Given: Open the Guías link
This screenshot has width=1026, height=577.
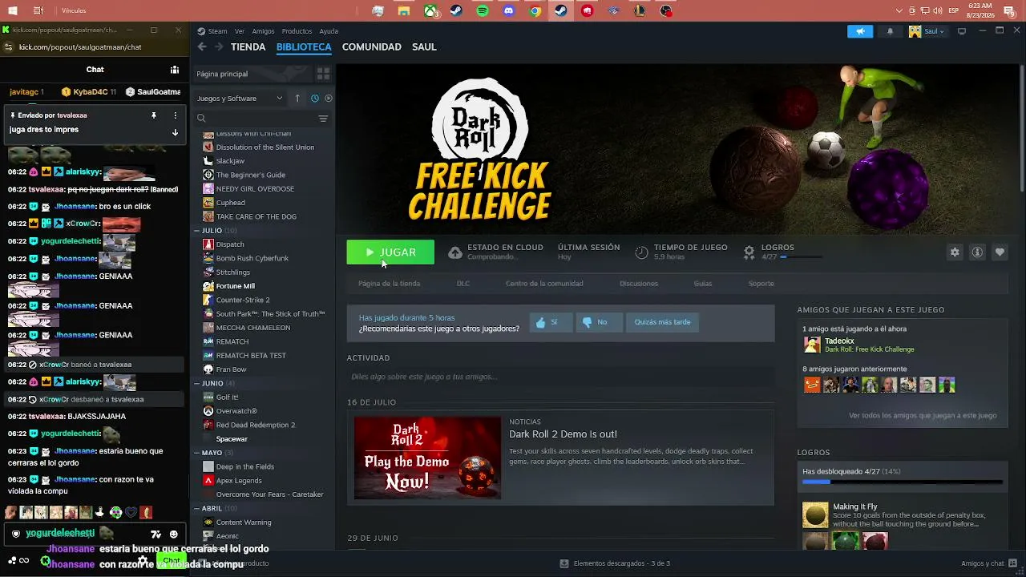Looking at the screenshot, I should 703,284.
